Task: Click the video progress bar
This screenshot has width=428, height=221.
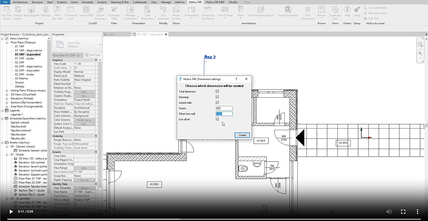Action: (x=214, y=219)
